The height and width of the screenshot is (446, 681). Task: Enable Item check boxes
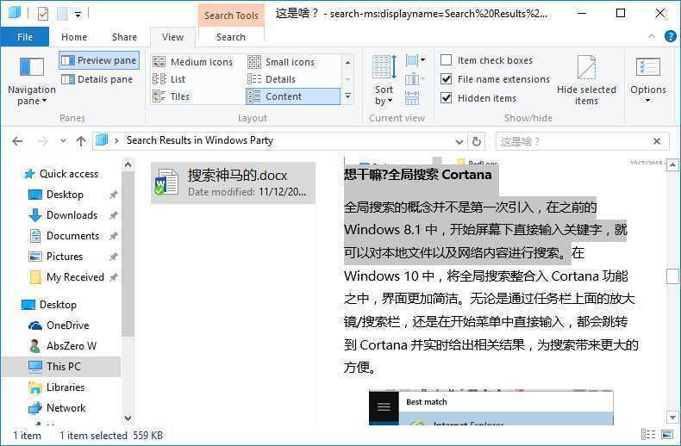(486, 60)
